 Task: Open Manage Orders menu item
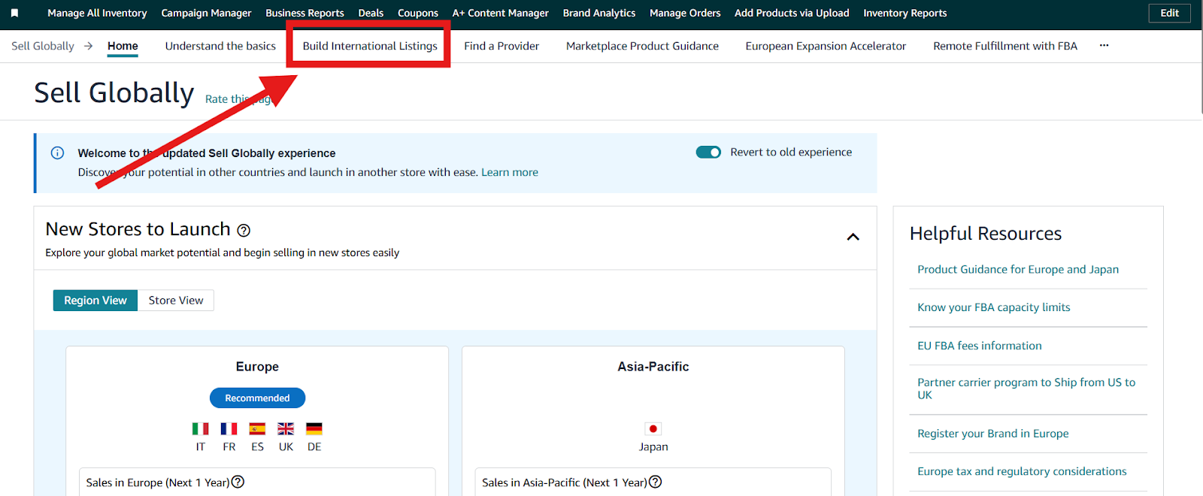click(685, 14)
